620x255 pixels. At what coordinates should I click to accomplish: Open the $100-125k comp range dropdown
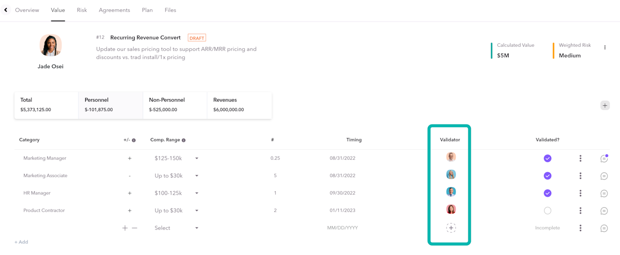197,193
